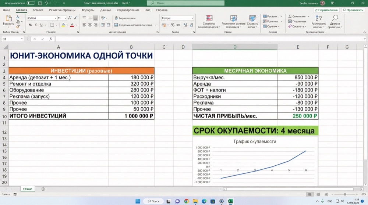Click the Save floppy disk icon
The image size is (368, 205).
coord(40,3)
